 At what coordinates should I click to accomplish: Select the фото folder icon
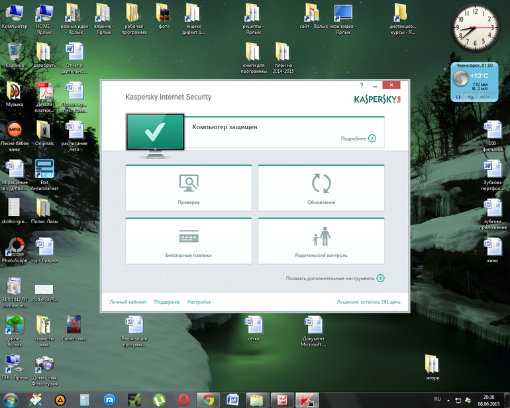[x=164, y=16]
